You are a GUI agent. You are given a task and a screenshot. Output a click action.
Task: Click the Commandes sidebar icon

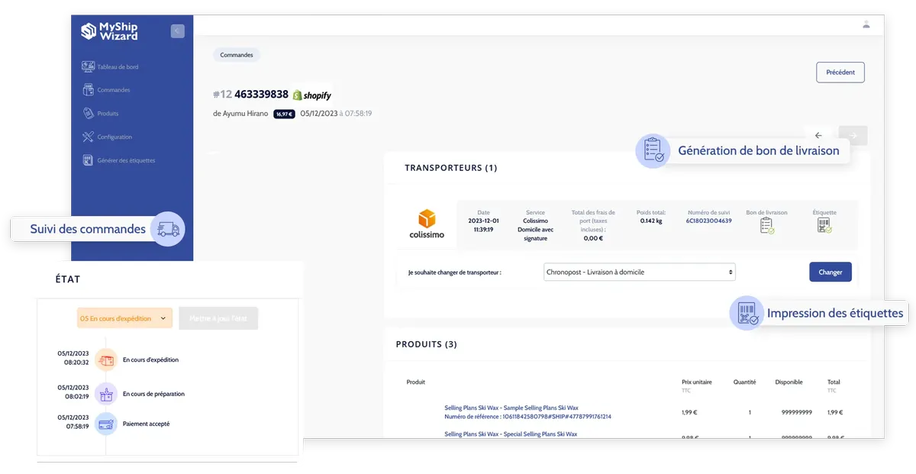[88, 90]
